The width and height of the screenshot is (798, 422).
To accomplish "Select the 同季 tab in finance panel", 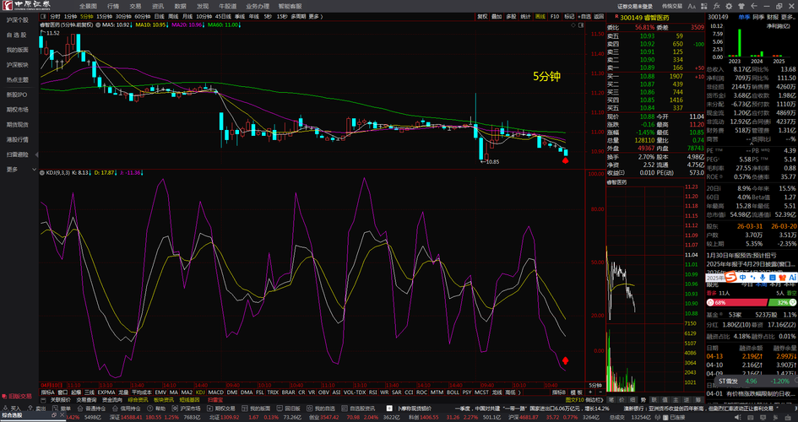I will coord(758,17).
